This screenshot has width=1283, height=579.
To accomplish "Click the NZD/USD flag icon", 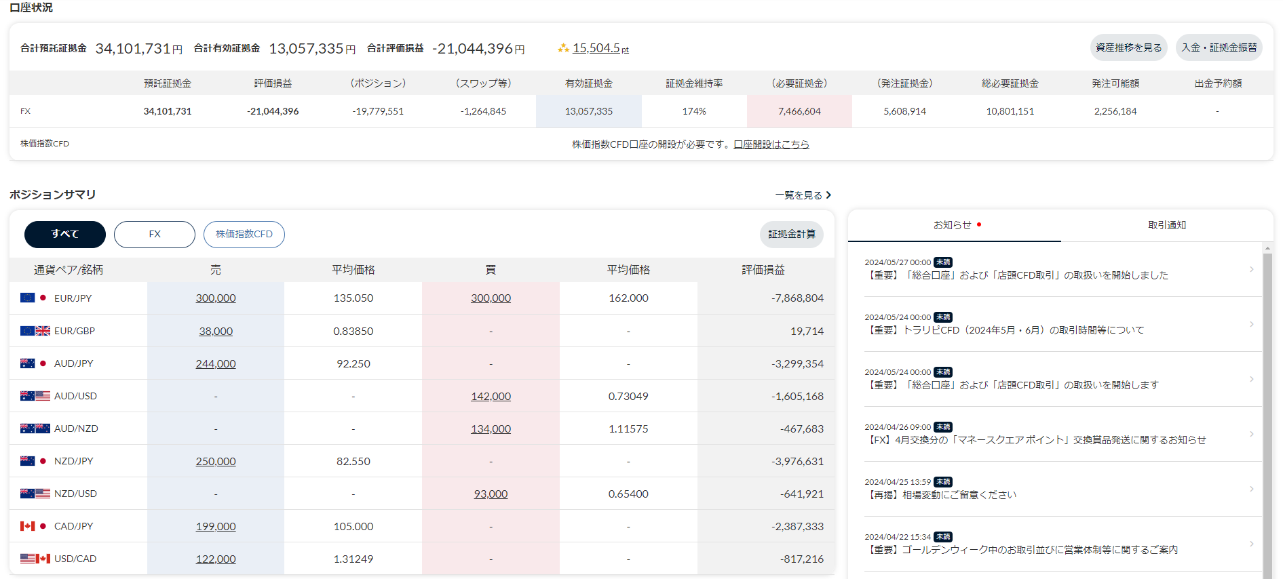I will coord(35,494).
